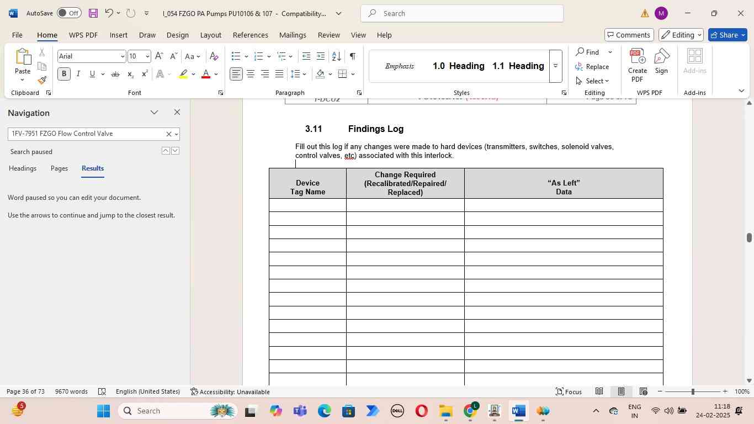This screenshot has width=754, height=424.
Task: Click the Format Painter brush icon
Action: click(x=42, y=81)
